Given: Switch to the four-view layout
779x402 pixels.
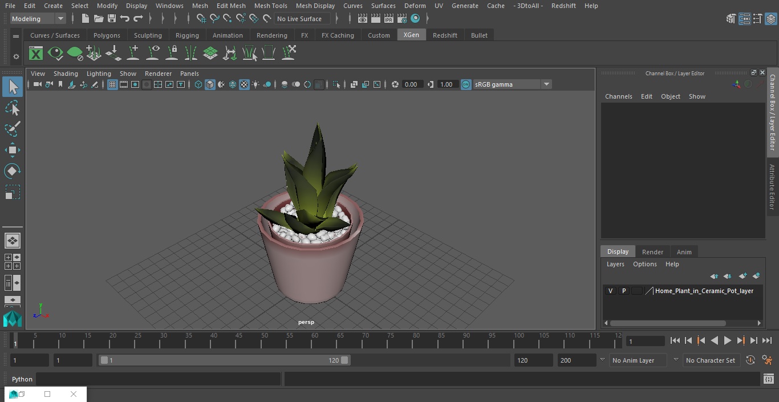Looking at the screenshot, I should tap(13, 262).
